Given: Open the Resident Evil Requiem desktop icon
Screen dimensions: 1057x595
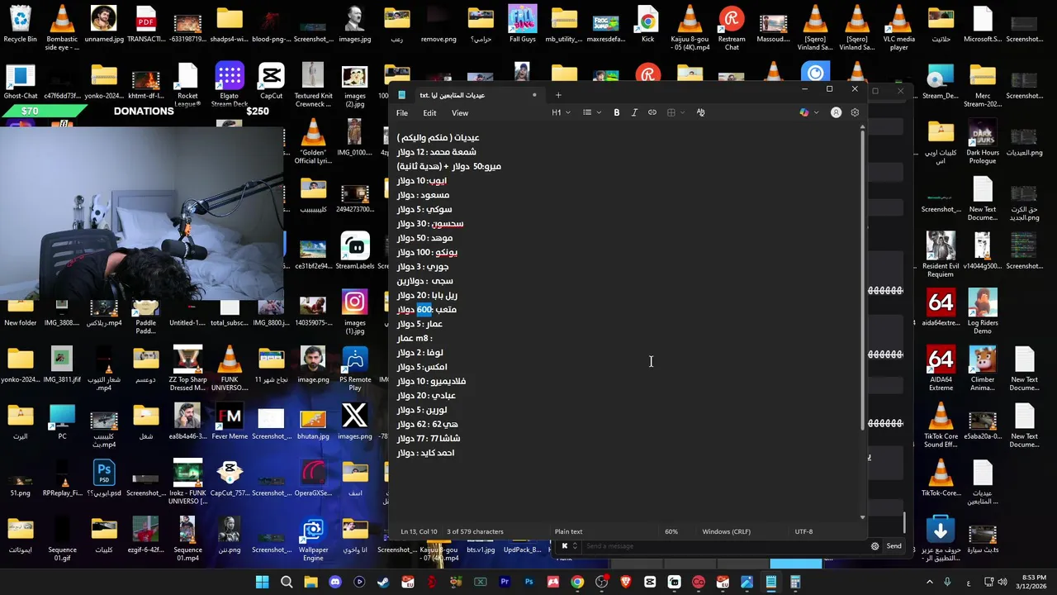Looking at the screenshot, I should tap(941, 255).
